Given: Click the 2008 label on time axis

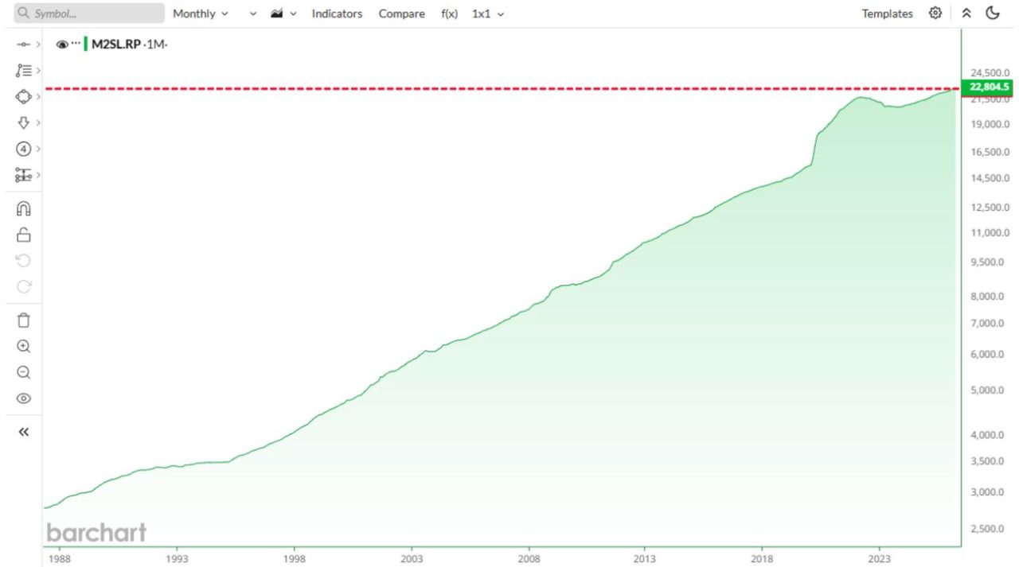Looking at the screenshot, I should point(529,558).
